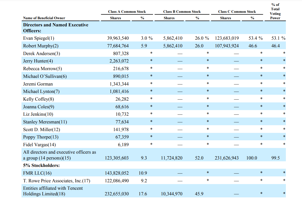The height and width of the screenshot is (202, 302).
Task: Select 'Jeremi Gorman' name
Action: pyautogui.click(x=38, y=84)
